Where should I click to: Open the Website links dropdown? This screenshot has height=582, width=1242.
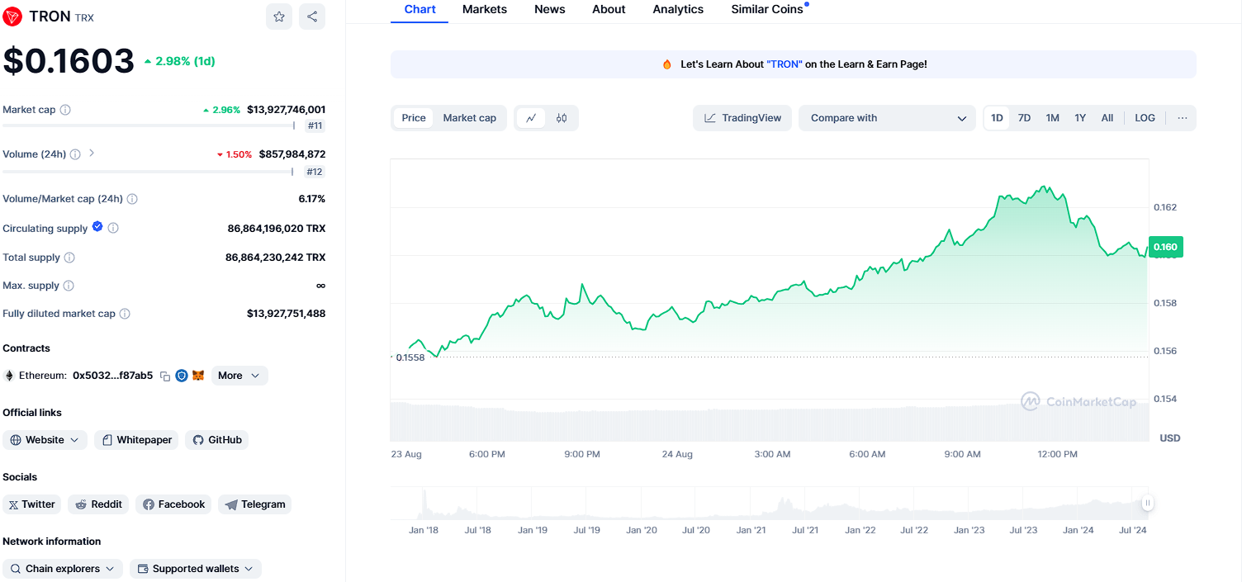[x=45, y=440]
